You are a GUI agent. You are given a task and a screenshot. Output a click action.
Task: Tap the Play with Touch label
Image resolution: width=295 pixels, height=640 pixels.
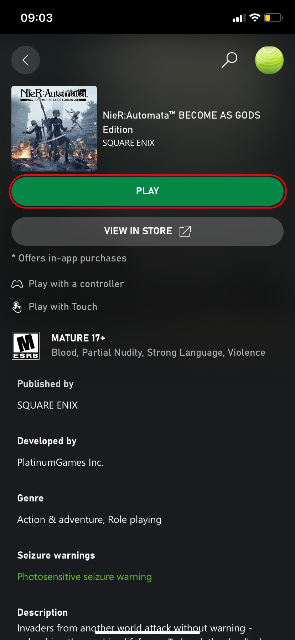[x=63, y=307]
